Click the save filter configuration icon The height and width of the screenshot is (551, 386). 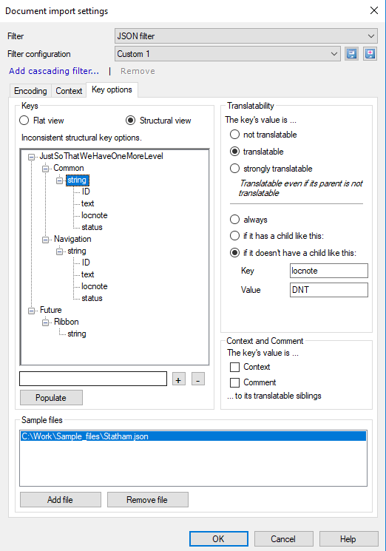click(x=351, y=54)
